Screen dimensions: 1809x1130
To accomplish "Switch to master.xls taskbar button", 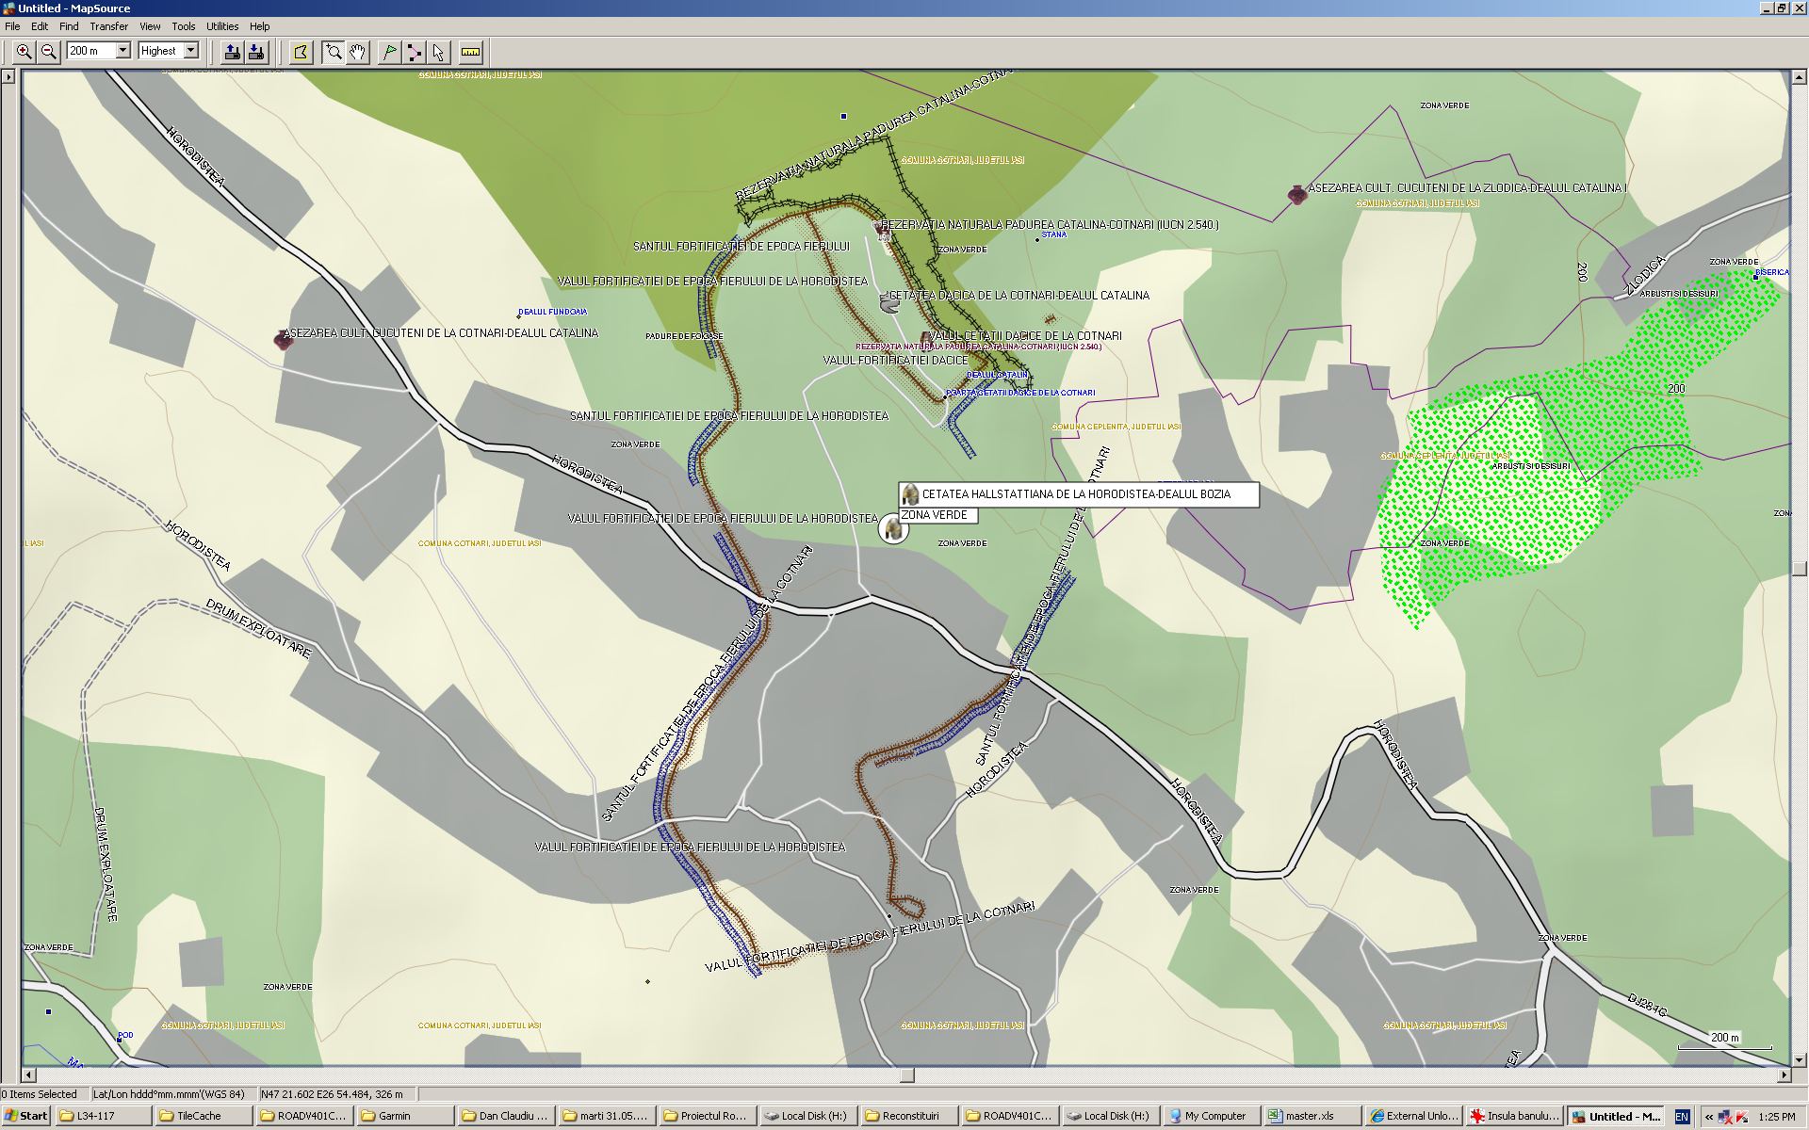I will click(1312, 1116).
